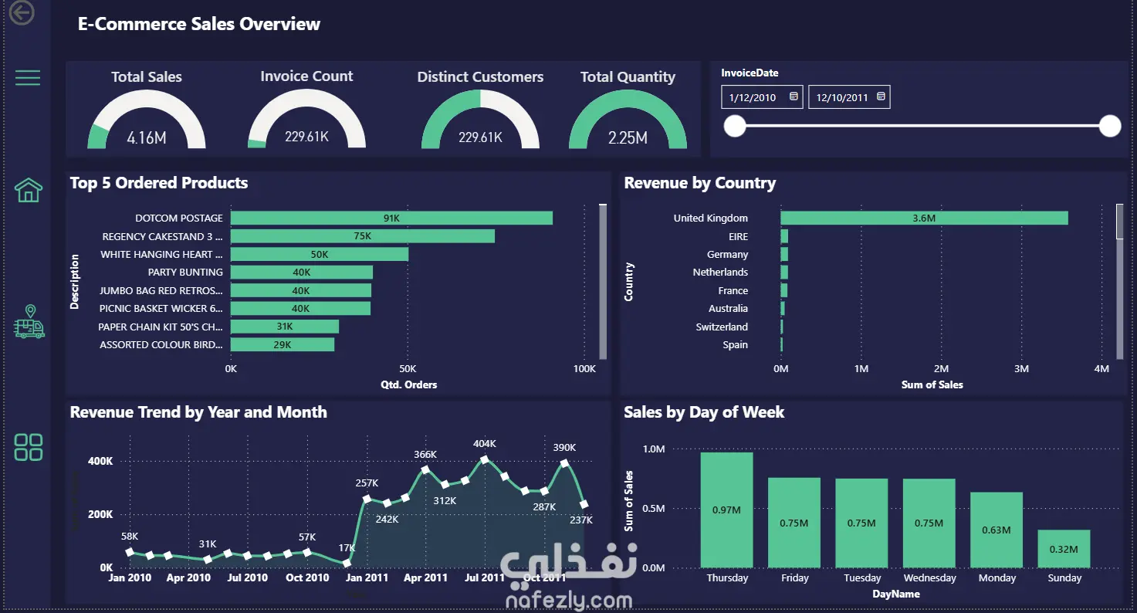Click the left handle of InvoiceDate slider
Image resolution: width=1137 pixels, height=613 pixels.
pyautogui.click(x=735, y=126)
